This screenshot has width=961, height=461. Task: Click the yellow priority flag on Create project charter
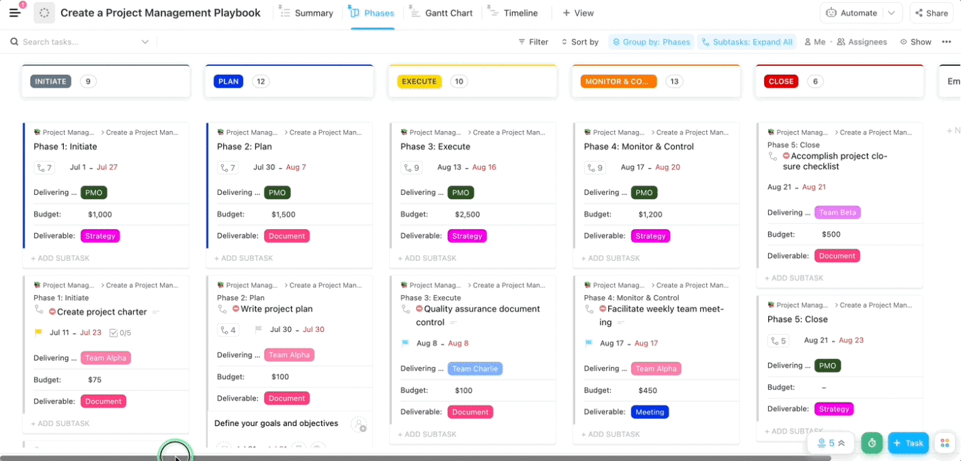pos(38,333)
